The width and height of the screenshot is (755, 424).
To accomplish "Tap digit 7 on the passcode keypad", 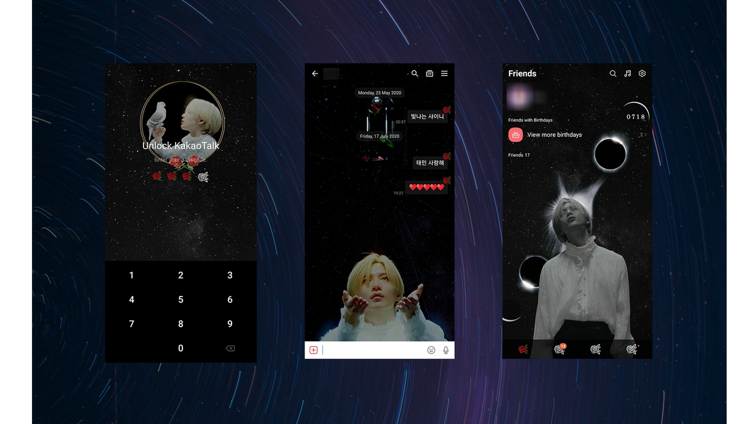I will click(x=131, y=324).
